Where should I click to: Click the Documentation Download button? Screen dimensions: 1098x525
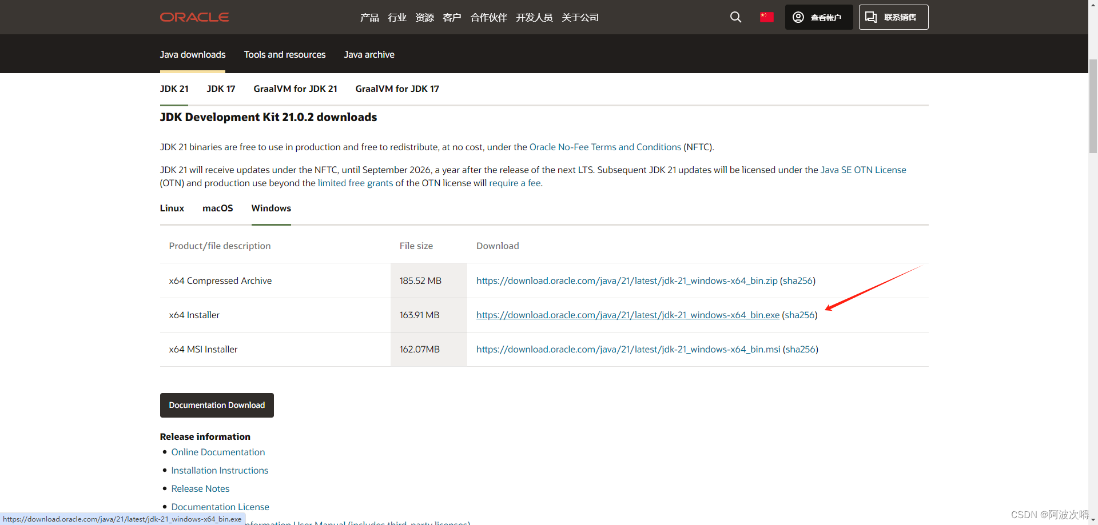click(217, 405)
